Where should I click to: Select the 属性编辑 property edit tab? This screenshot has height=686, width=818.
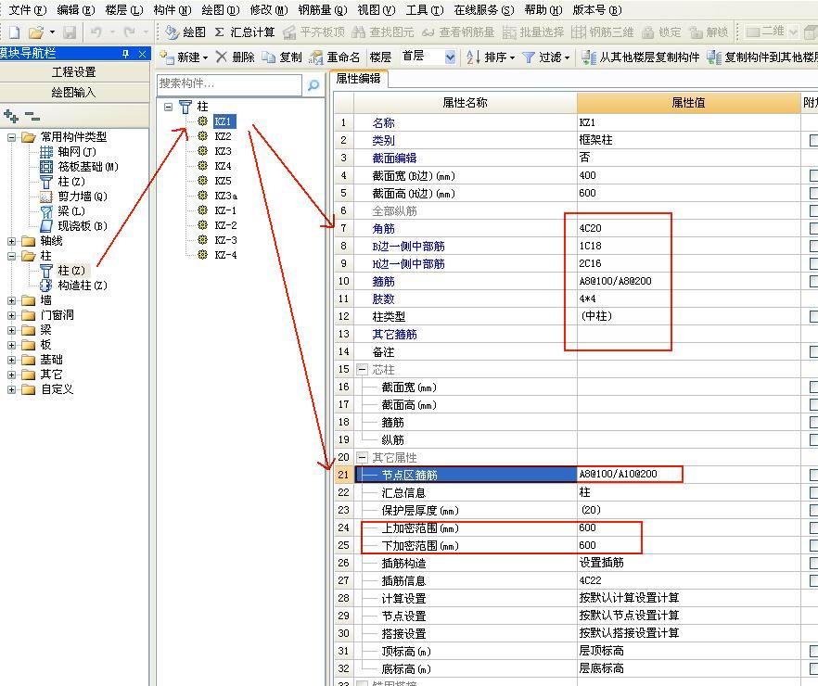[x=358, y=79]
